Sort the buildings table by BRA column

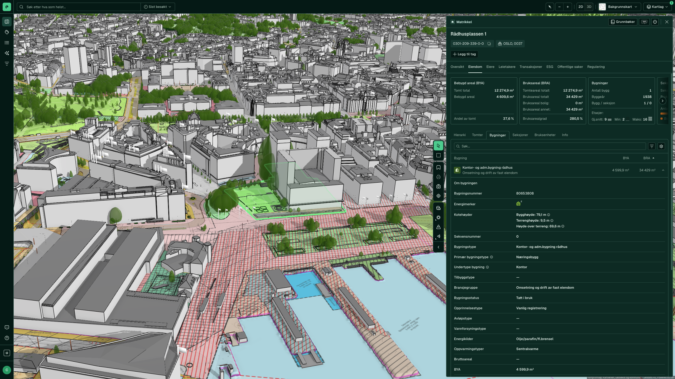coord(649,158)
